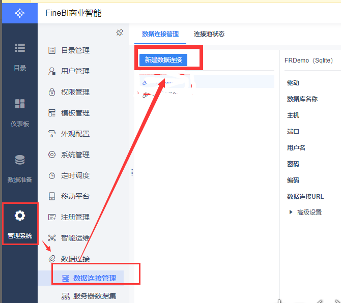Click the 用户管理 person icon
341x303 pixels.
coord(52,71)
